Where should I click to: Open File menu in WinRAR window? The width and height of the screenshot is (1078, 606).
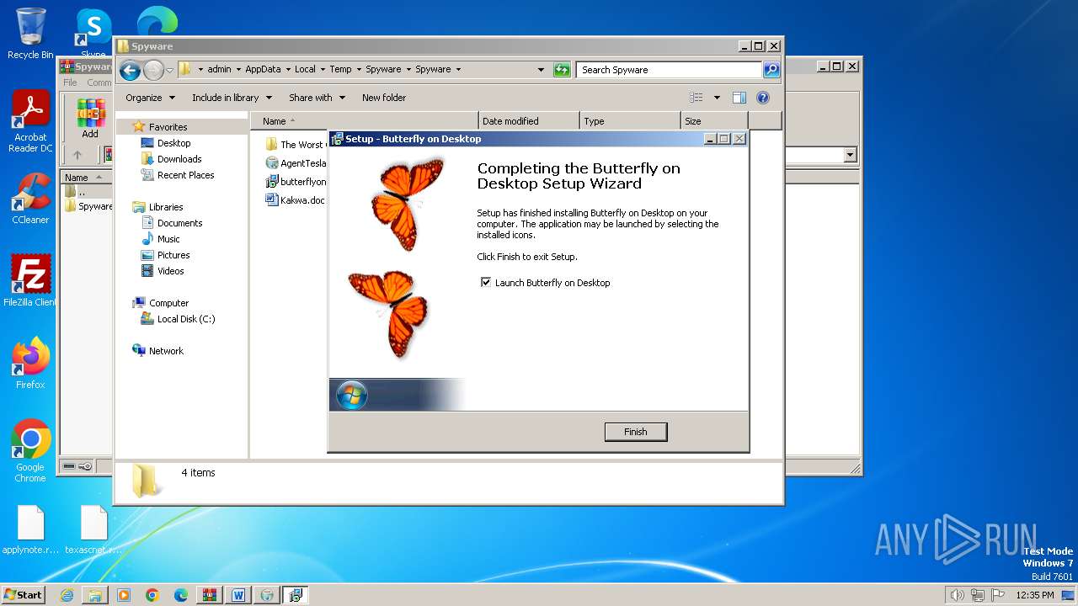click(70, 82)
